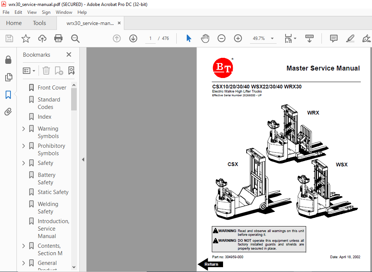Select the wrx30_service-man... document tab
The height and width of the screenshot is (272, 372).
pos(90,23)
